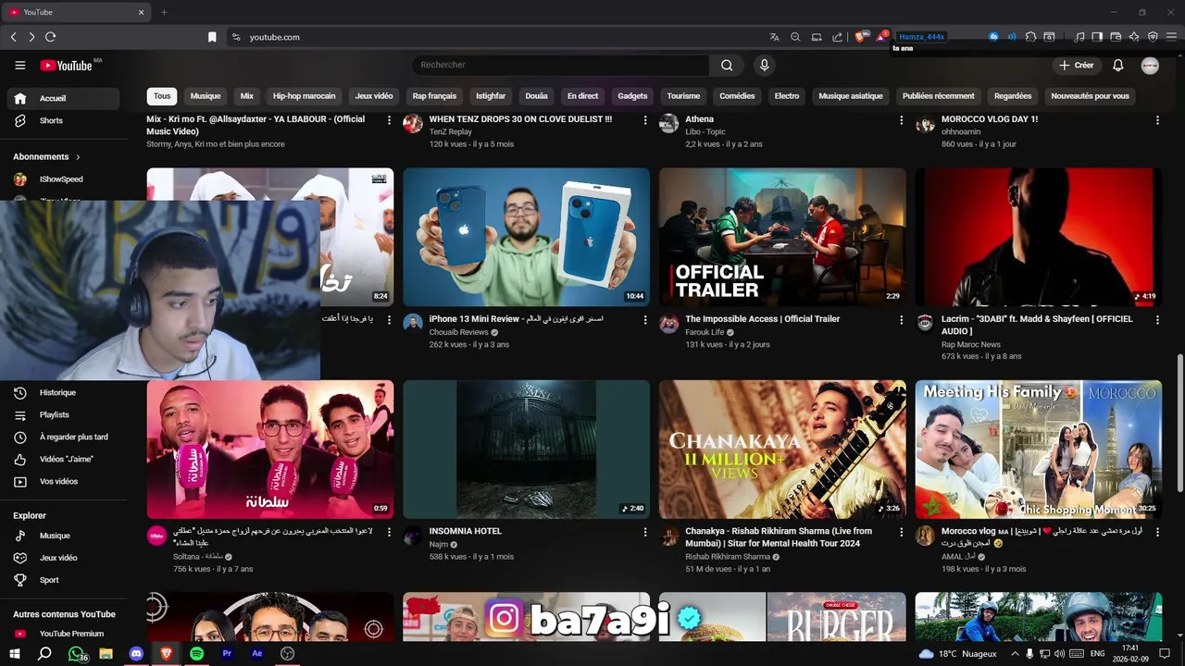
Task: Click the YouTube logo
Action: click(x=66, y=65)
